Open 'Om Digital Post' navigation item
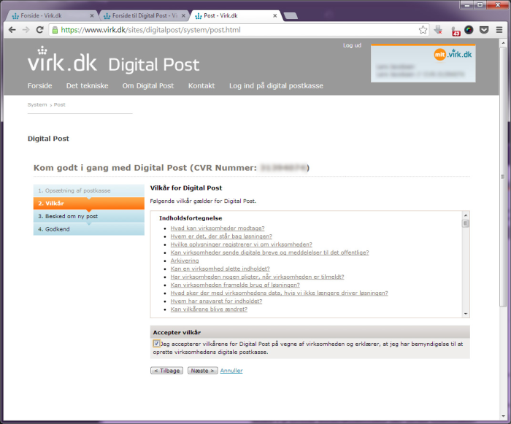Image resolution: width=511 pixels, height=424 pixels. 148,85
